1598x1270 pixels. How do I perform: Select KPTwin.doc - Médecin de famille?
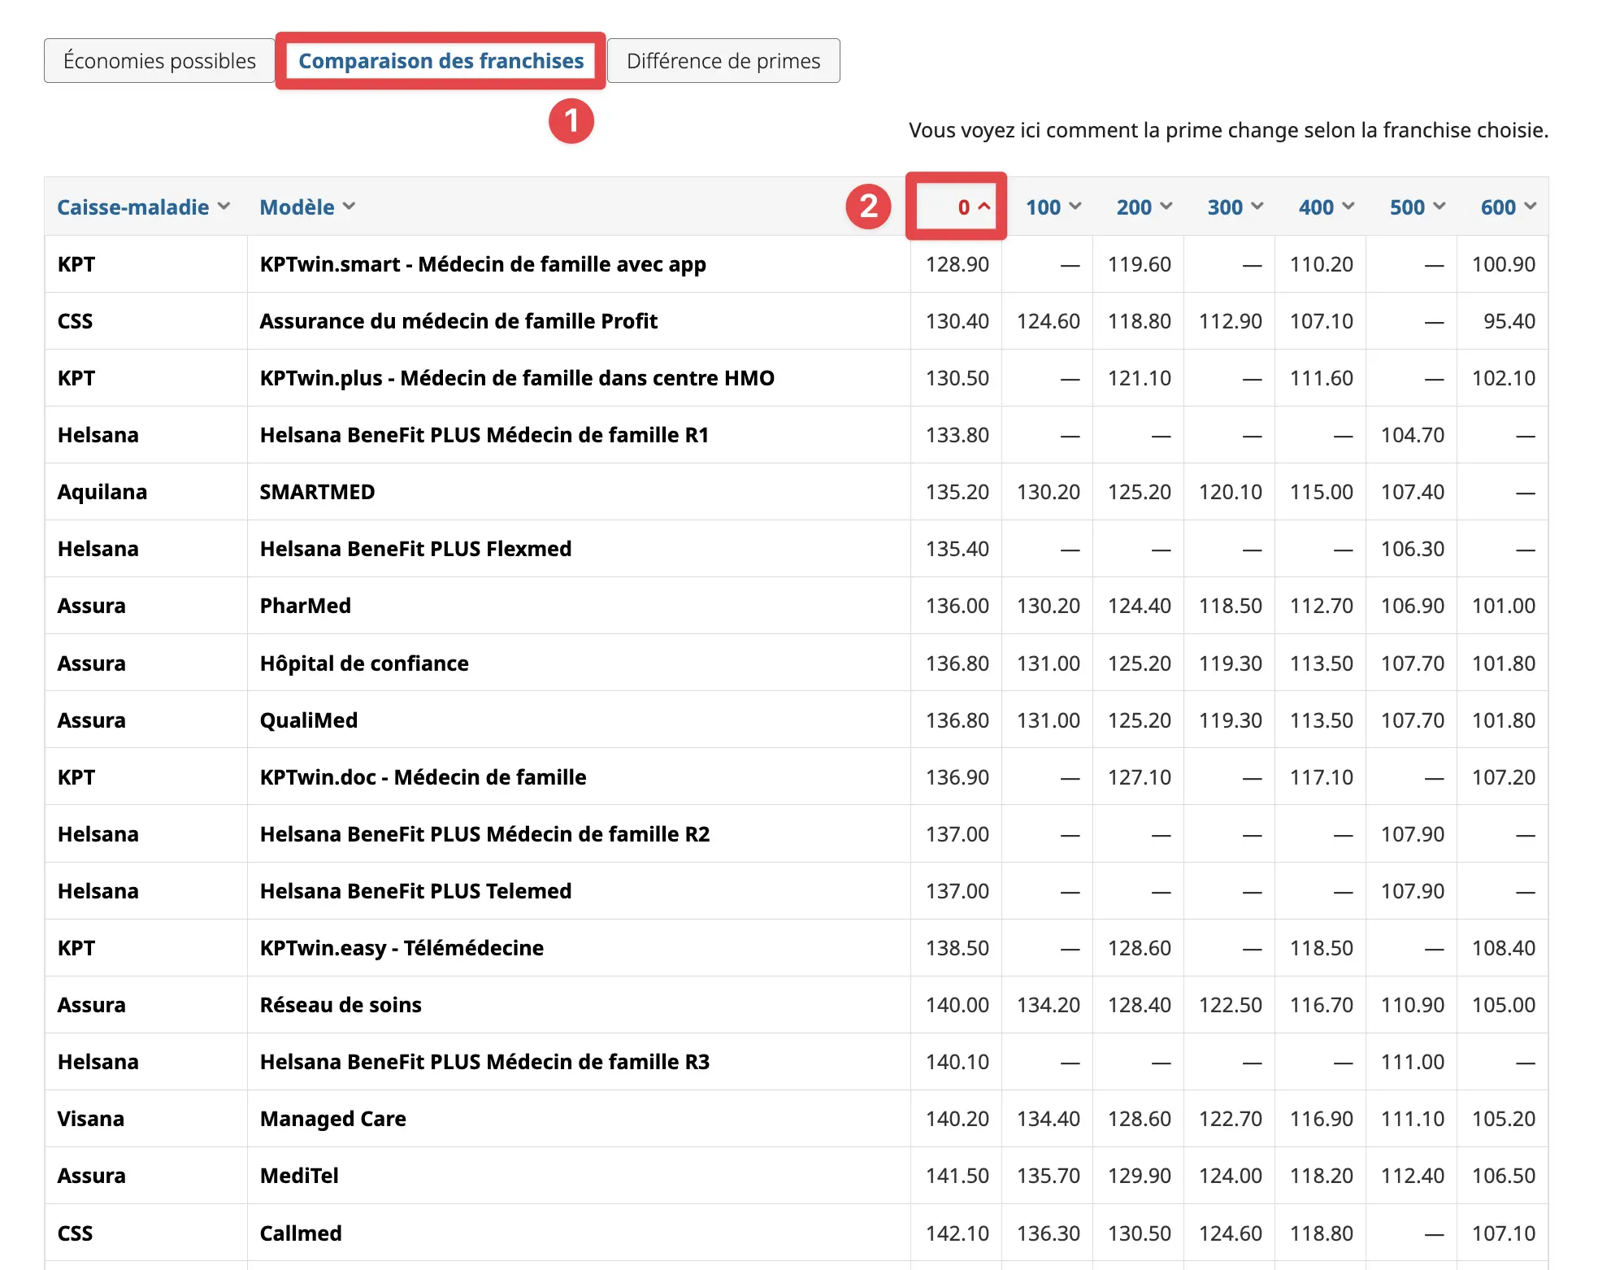tap(423, 777)
